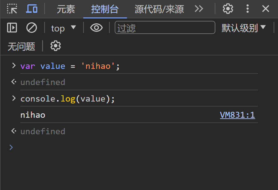Select the inspect element tool
The image size is (278, 190).
[x=12, y=9]
